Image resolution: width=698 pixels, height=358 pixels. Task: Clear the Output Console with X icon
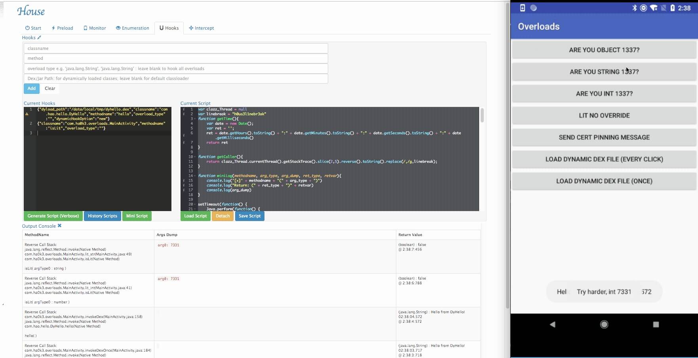59,226
